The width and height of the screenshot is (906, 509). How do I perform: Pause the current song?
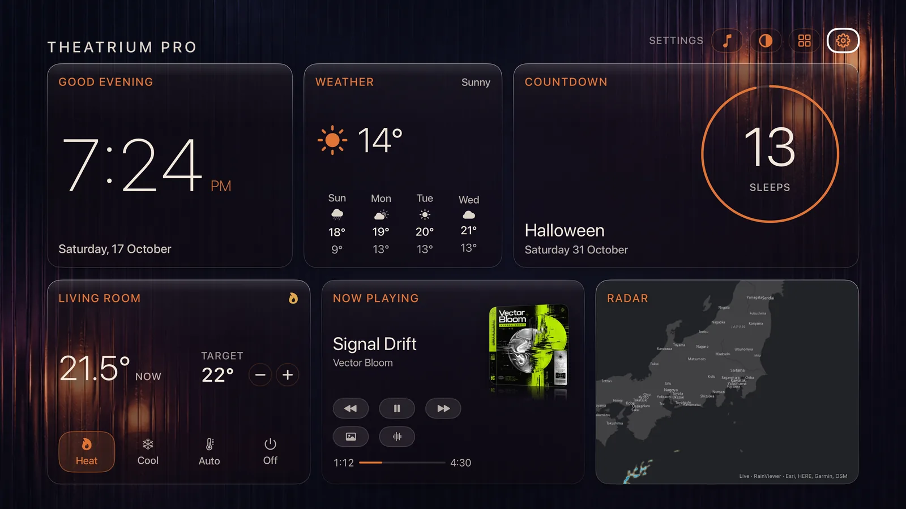point(397,408)
